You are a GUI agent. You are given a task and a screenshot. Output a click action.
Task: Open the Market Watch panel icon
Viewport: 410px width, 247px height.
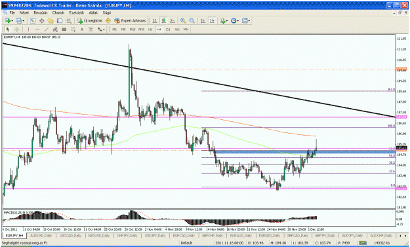(x=33, y=20)
